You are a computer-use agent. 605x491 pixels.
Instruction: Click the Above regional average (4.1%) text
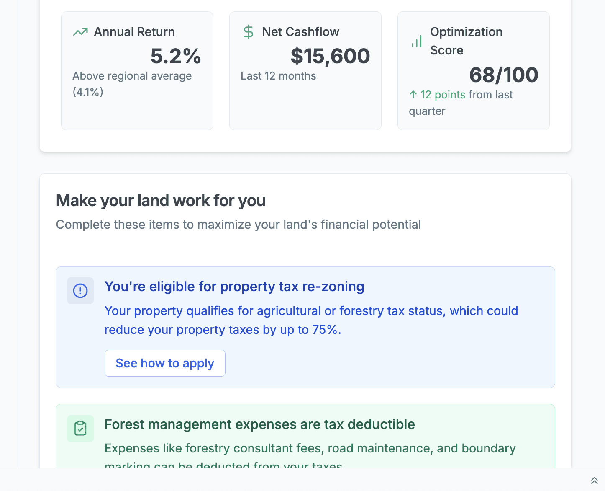click(132, 84)
